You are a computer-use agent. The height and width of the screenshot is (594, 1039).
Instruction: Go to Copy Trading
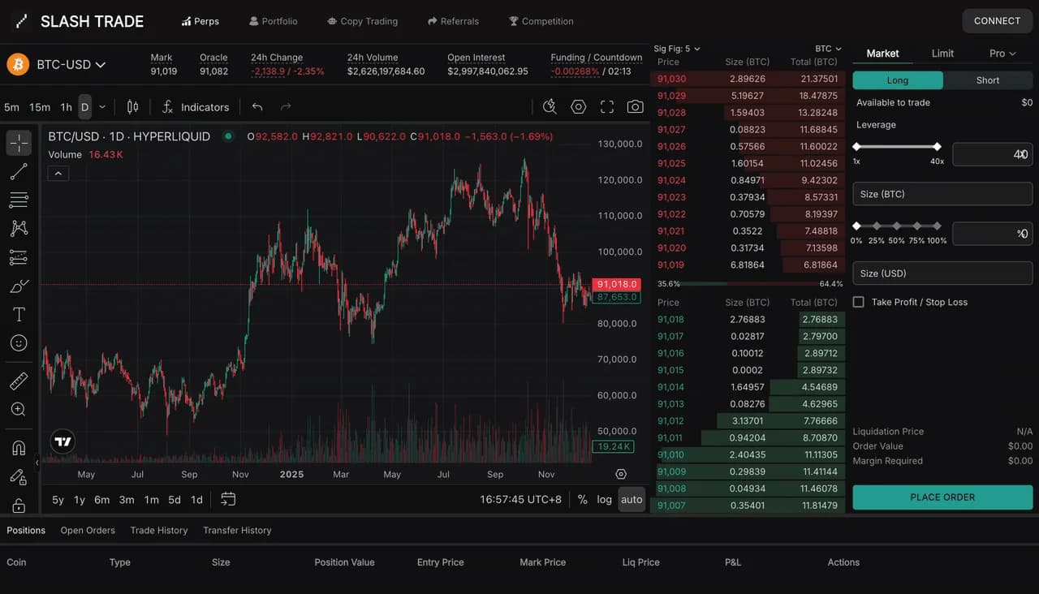click(363, 21)
